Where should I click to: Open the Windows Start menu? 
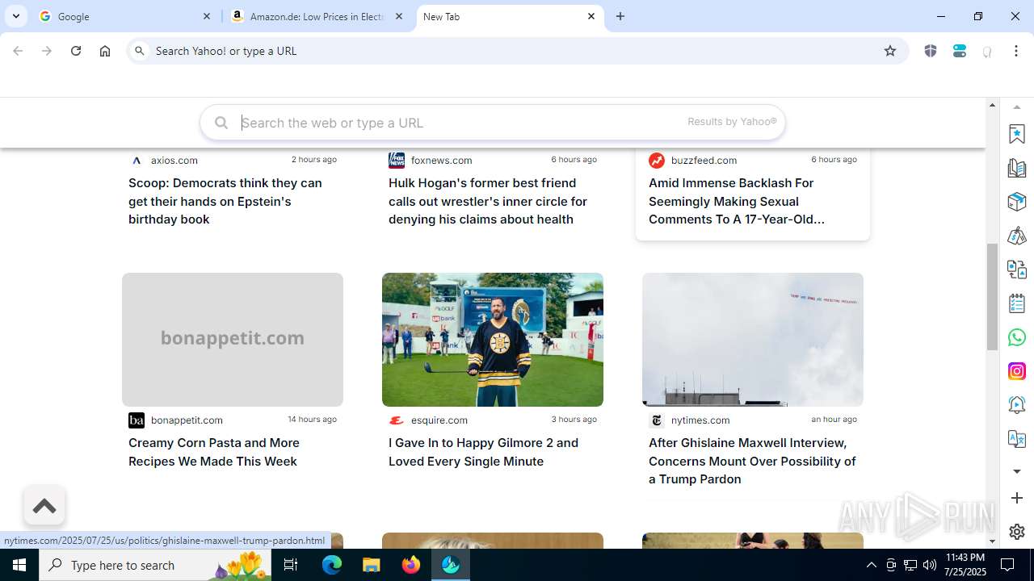(19, 565)
